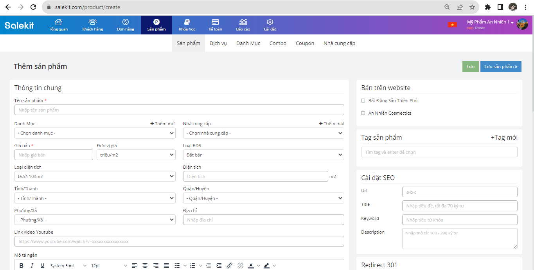Viewport: 534px width, 270px height.
Task: Toggle underline formatting in the editor
Action: pyautogui.click(x=43, y=266)
